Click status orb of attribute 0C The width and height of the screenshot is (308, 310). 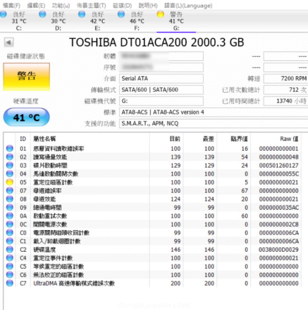[10, 224]
